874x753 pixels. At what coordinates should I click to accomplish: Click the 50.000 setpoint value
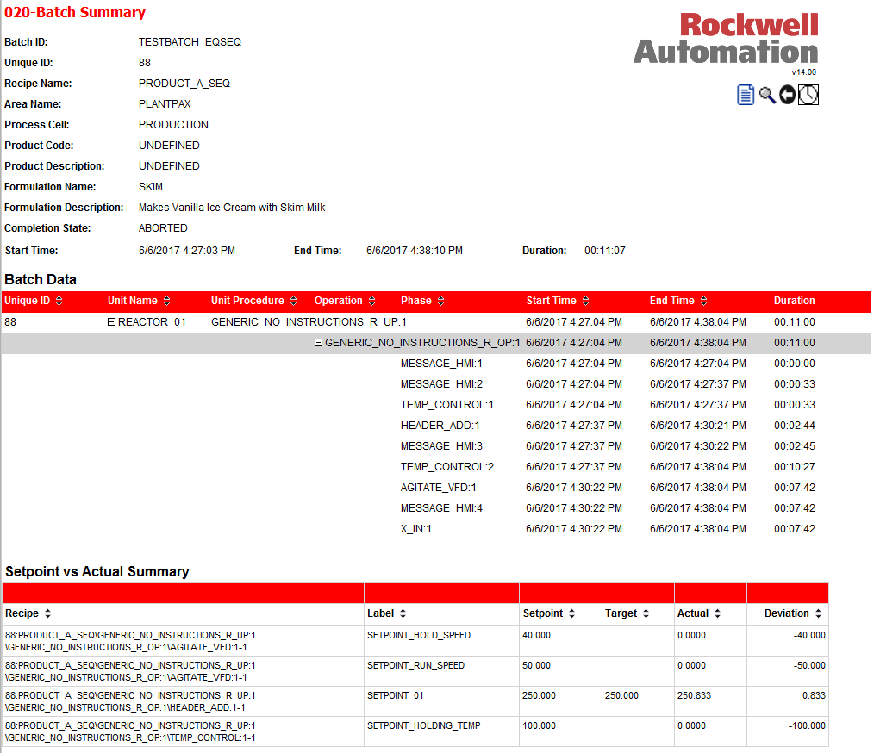[536, 665]
